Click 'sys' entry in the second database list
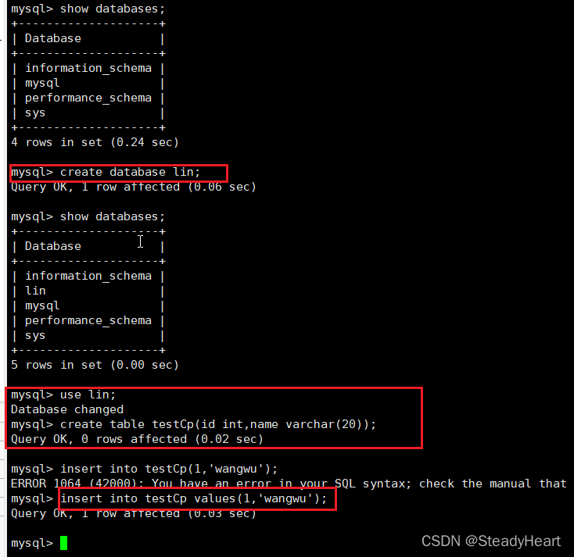 35,335
